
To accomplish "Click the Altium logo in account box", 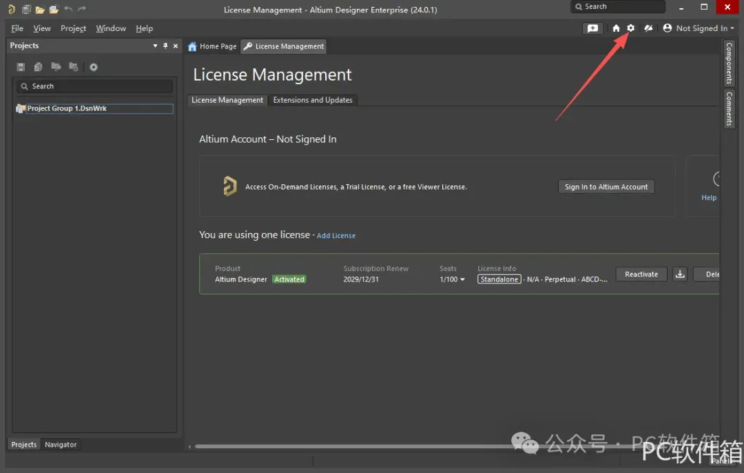I will (x=229, y=185).
